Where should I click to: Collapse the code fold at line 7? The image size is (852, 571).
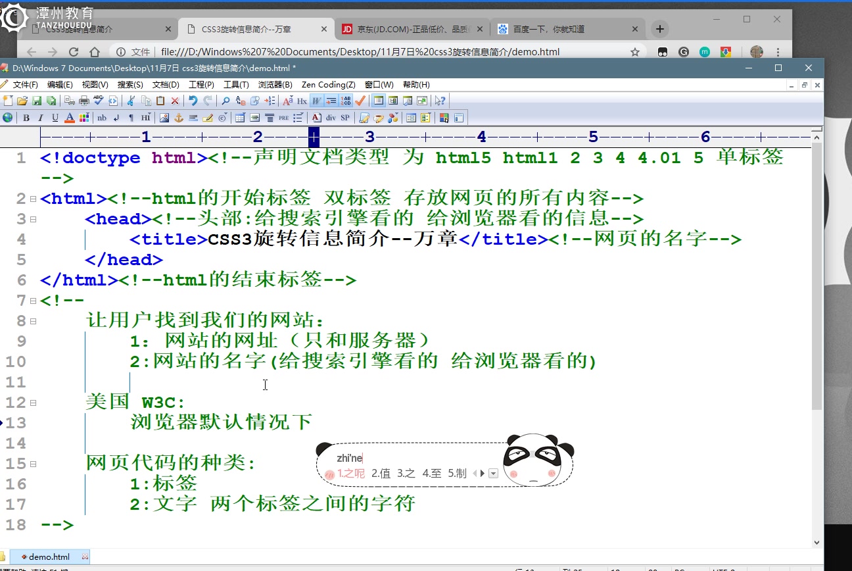tap(32, 300)
